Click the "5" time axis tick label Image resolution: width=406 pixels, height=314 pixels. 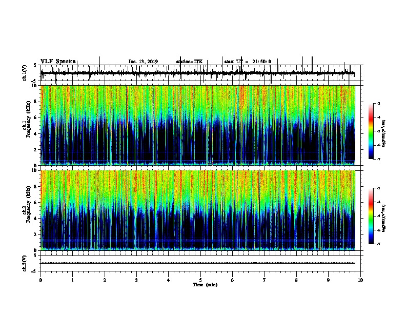pos(200,280)
